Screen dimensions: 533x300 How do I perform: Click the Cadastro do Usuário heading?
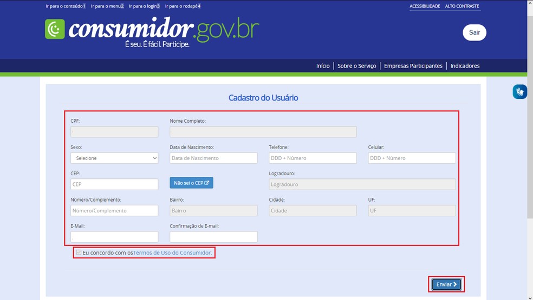[x=263, y=98]
